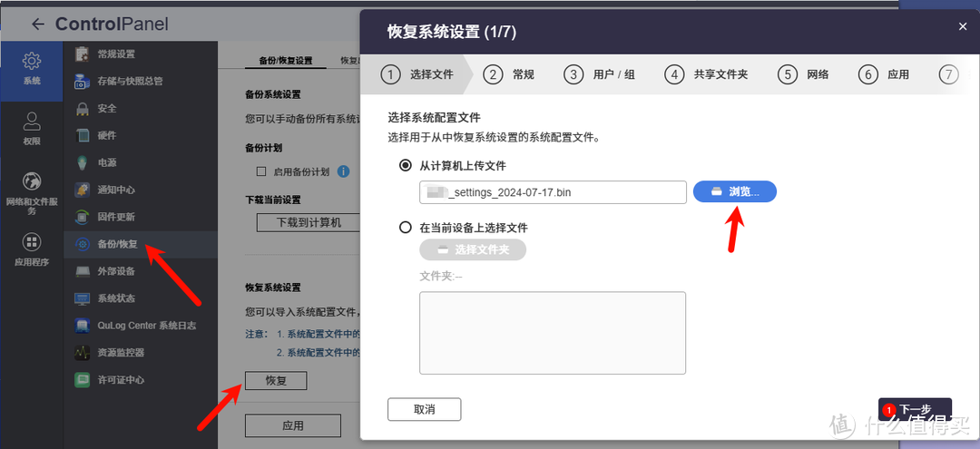Click the settings .bin file name field
The height and width of the screenshot is (449, 980).
pyautogui.click(x=554, y=192)
